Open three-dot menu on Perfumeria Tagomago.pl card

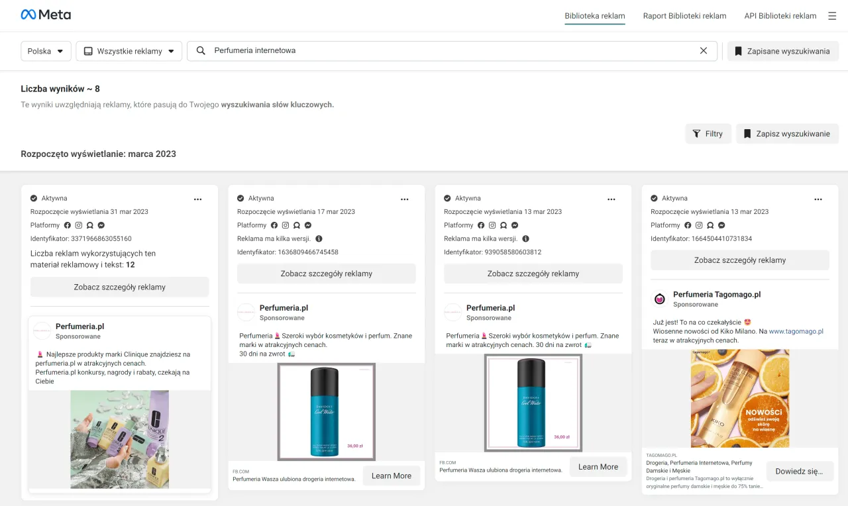818,199
